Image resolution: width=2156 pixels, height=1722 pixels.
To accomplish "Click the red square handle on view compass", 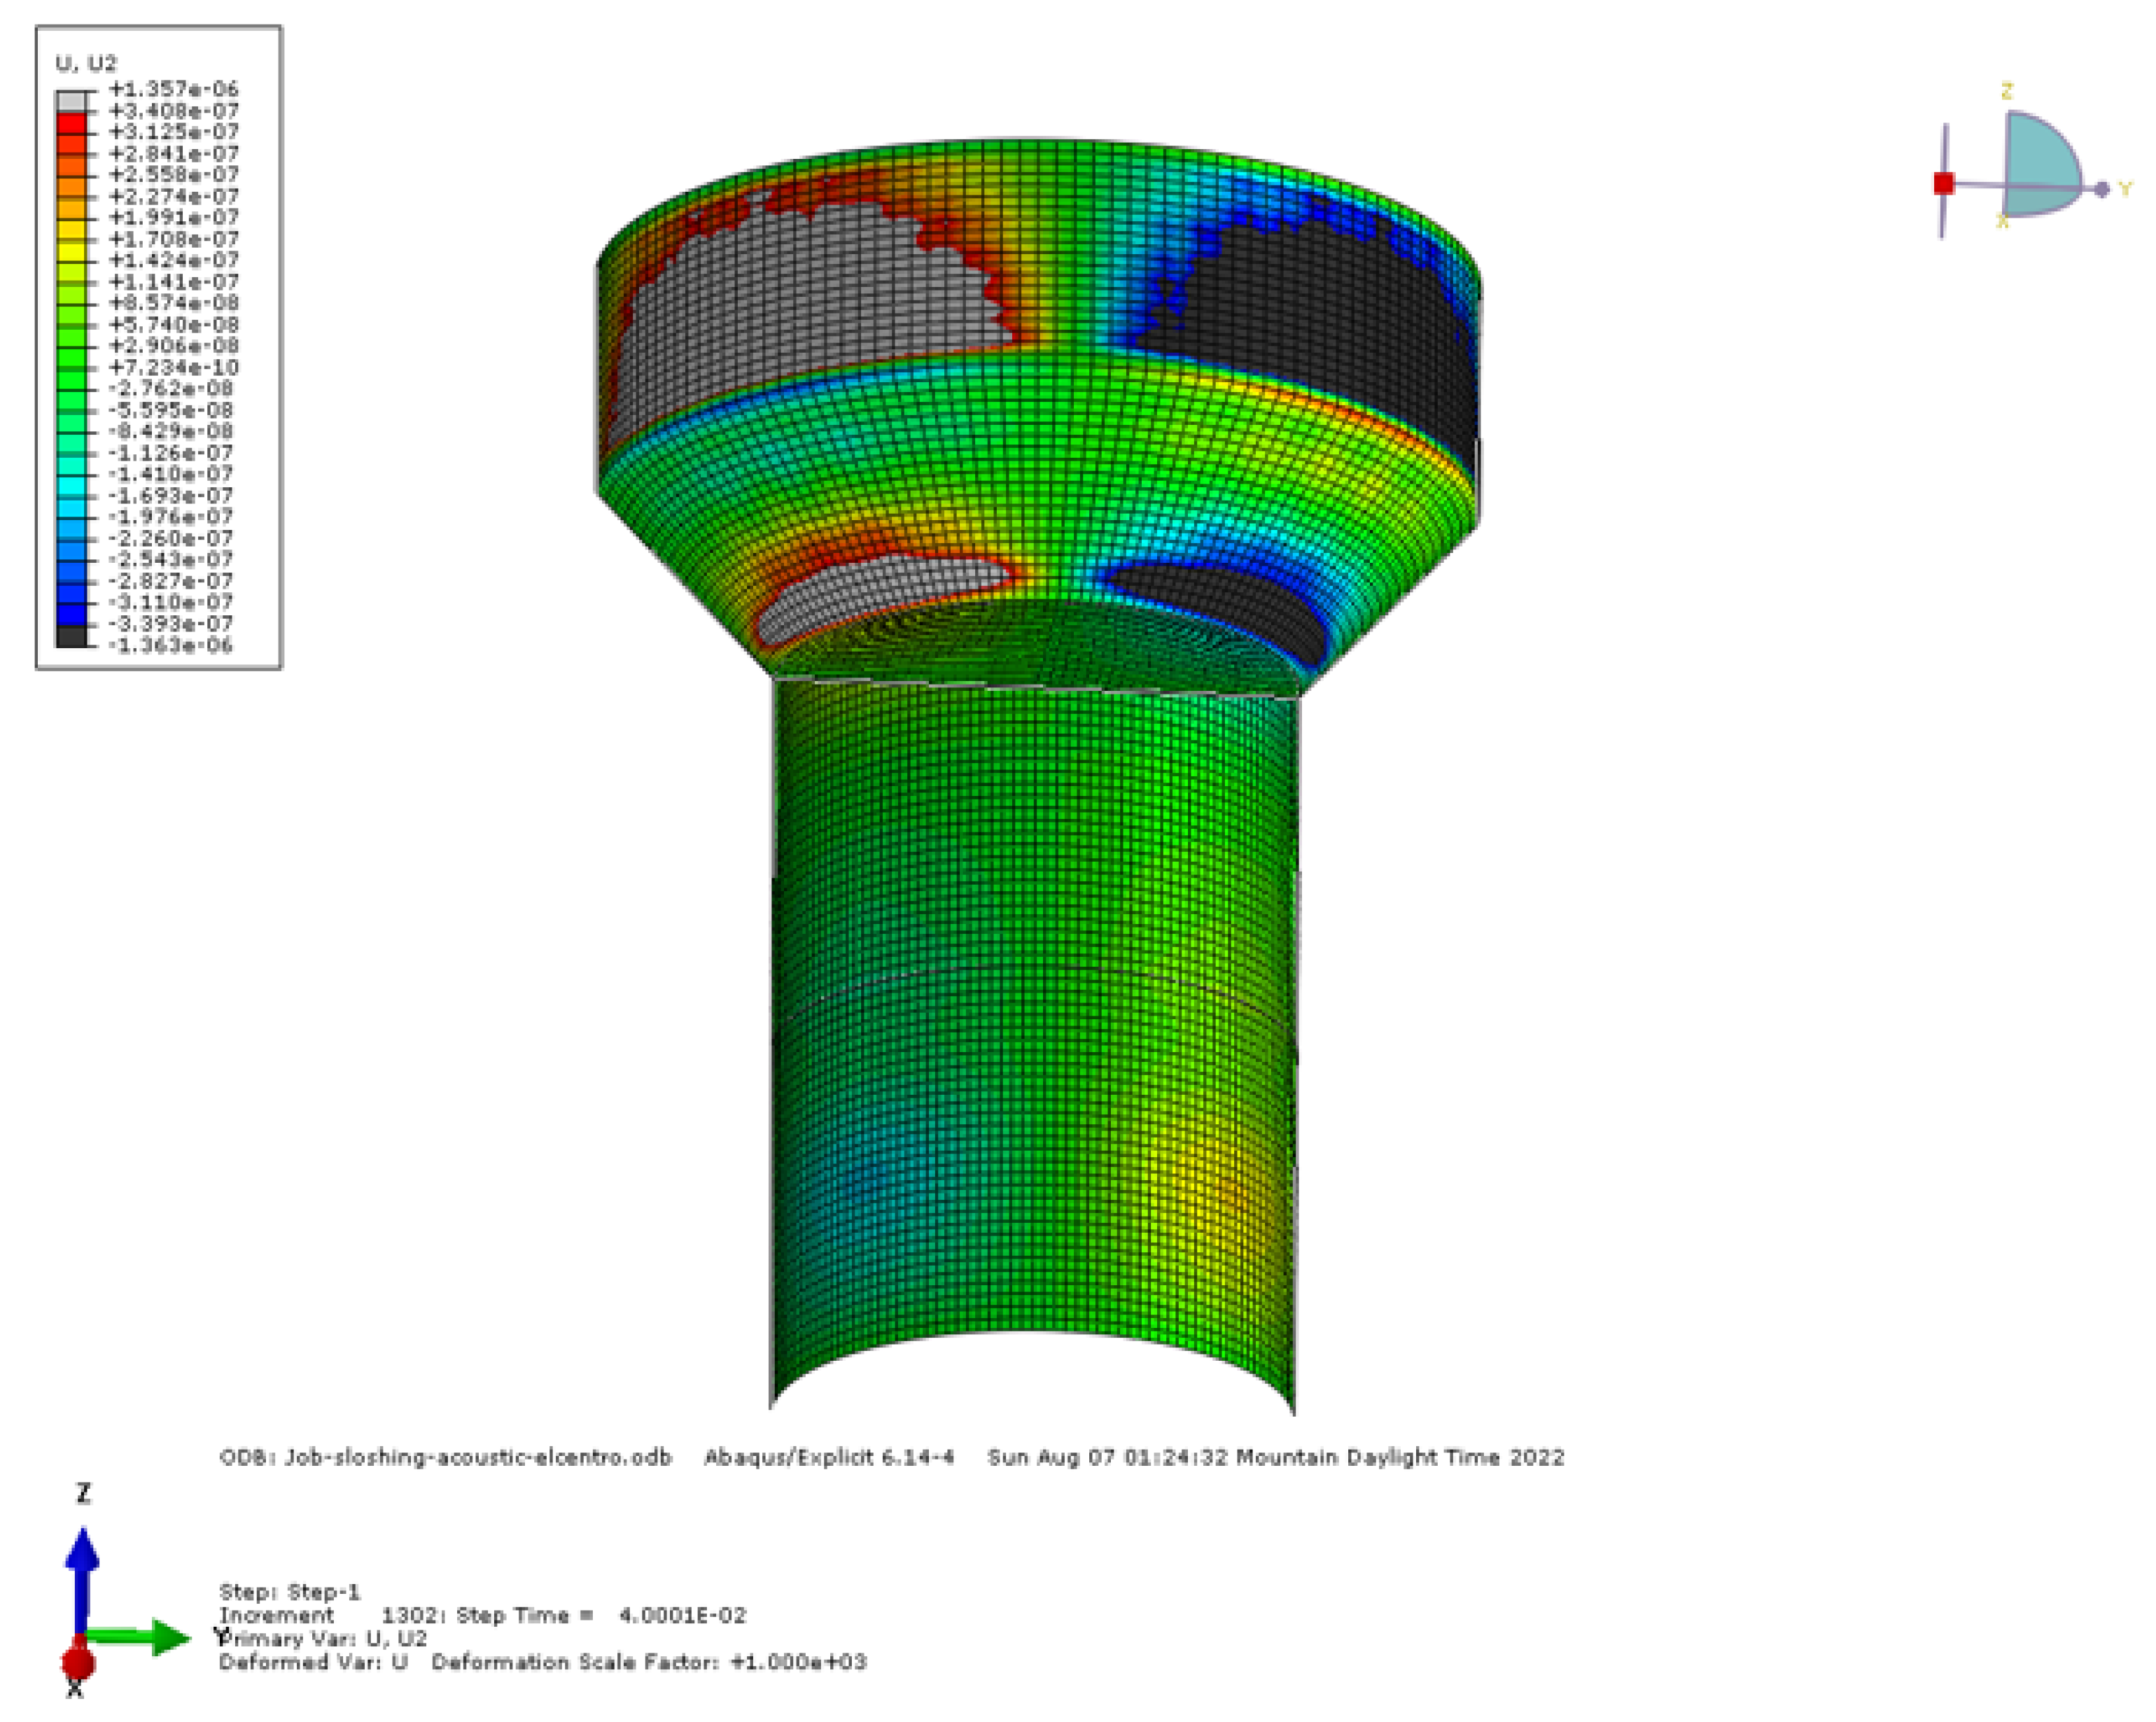I will point(1943,183).
